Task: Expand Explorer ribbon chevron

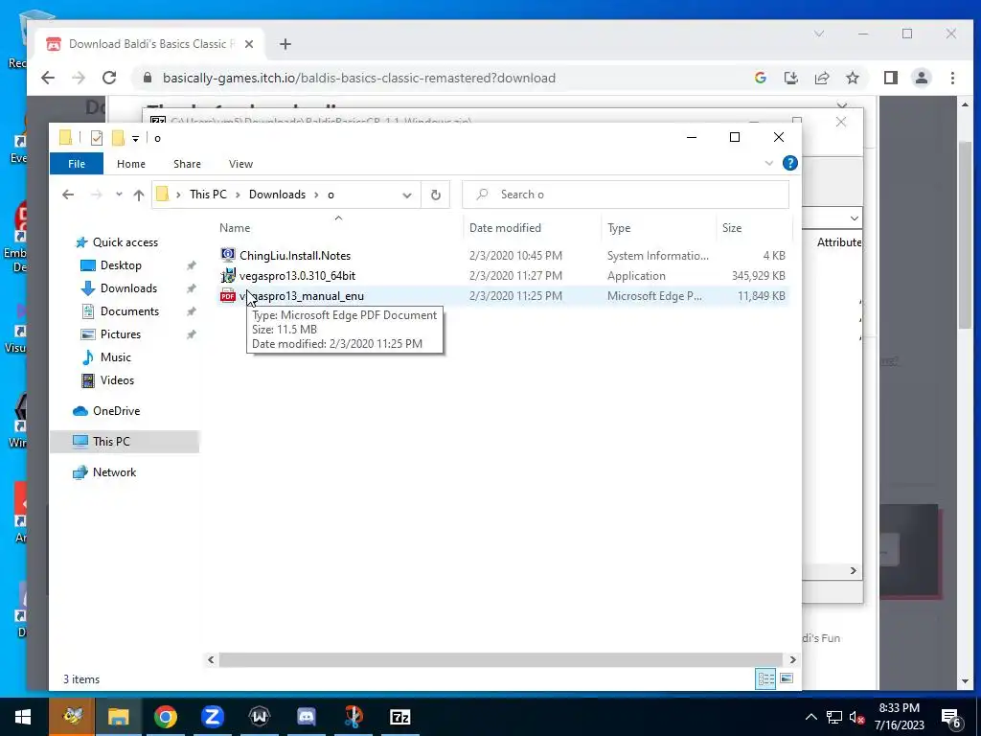Action: click(x=769, y=163)
